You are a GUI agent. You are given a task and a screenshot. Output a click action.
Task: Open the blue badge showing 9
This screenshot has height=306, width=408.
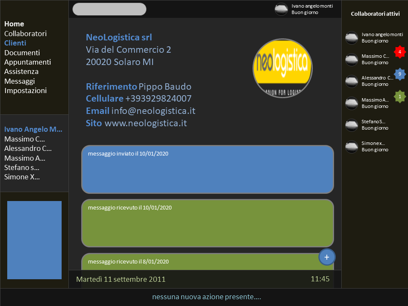pyautogui.click(x=399, y=74)
